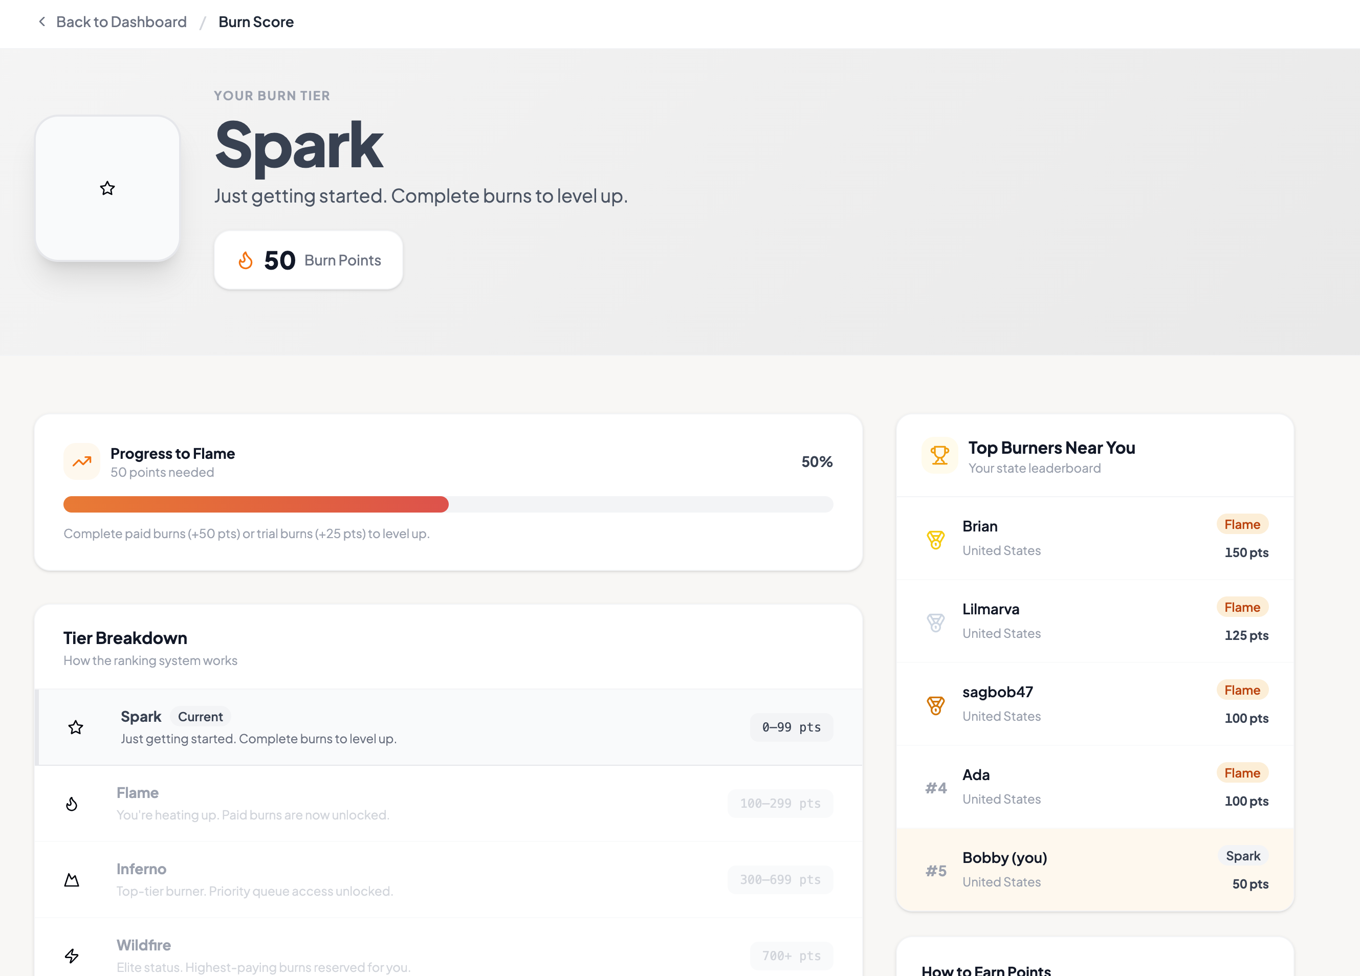This screenshot has width=1360, height=976.
Task: Select the Spark tier row title
Action: click(x=141, y=717)
